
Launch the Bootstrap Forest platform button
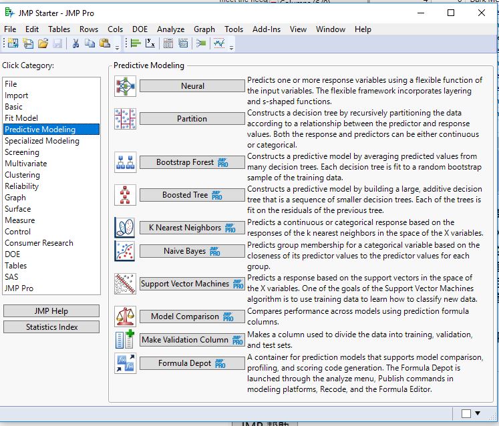coord(192,162)
